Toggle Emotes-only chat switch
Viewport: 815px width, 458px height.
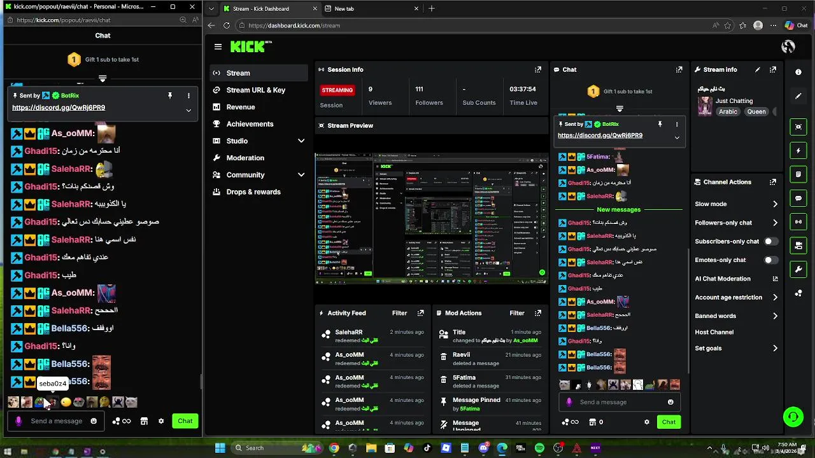tap(771, 260)
